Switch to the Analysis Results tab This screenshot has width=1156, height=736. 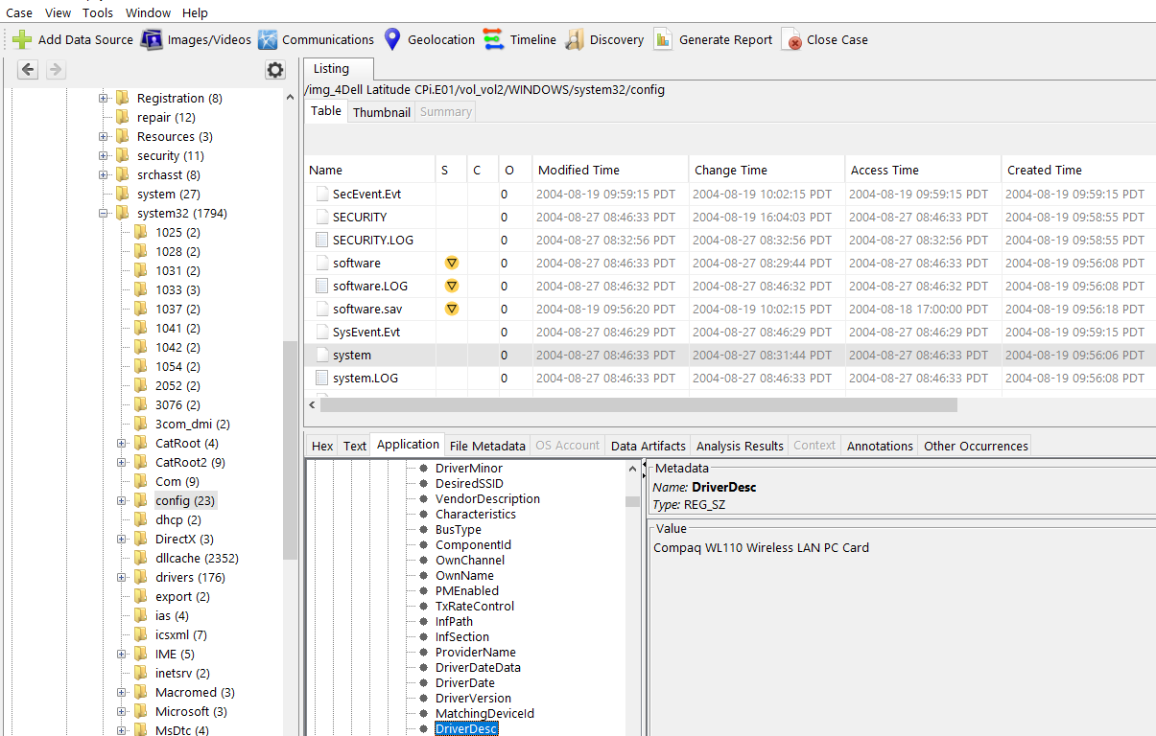[740, 446]
